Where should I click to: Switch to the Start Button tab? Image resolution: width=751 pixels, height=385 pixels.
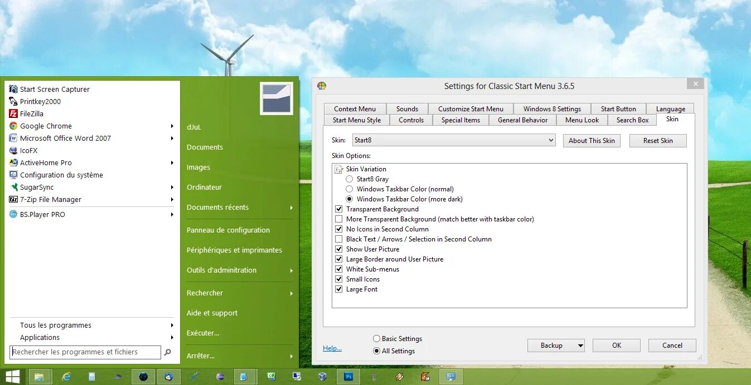(618, 109)
